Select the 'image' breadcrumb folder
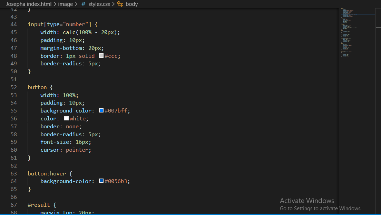Image resolution: width=381 pixels, height=215 pixels. click(65, 4)
